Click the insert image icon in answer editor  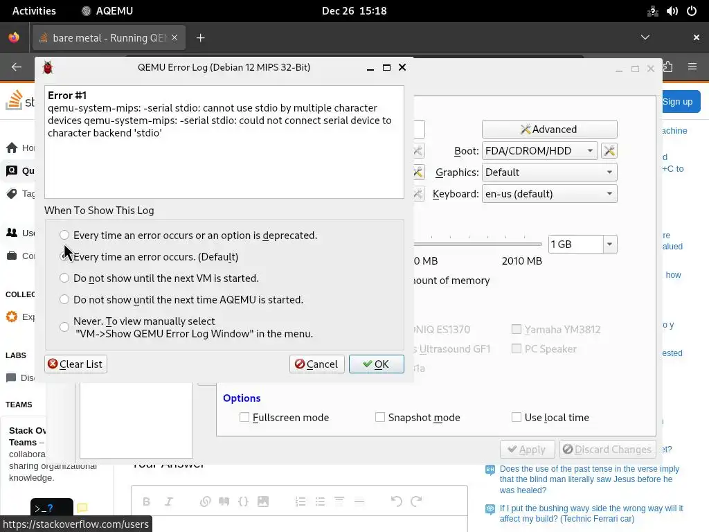tap(262, 502)
